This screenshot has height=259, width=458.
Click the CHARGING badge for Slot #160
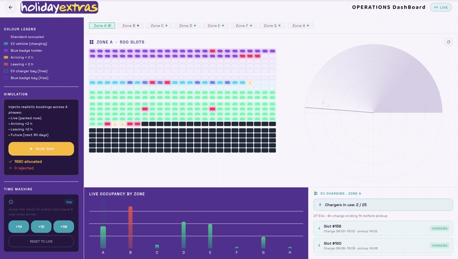(x=440, y=245)
